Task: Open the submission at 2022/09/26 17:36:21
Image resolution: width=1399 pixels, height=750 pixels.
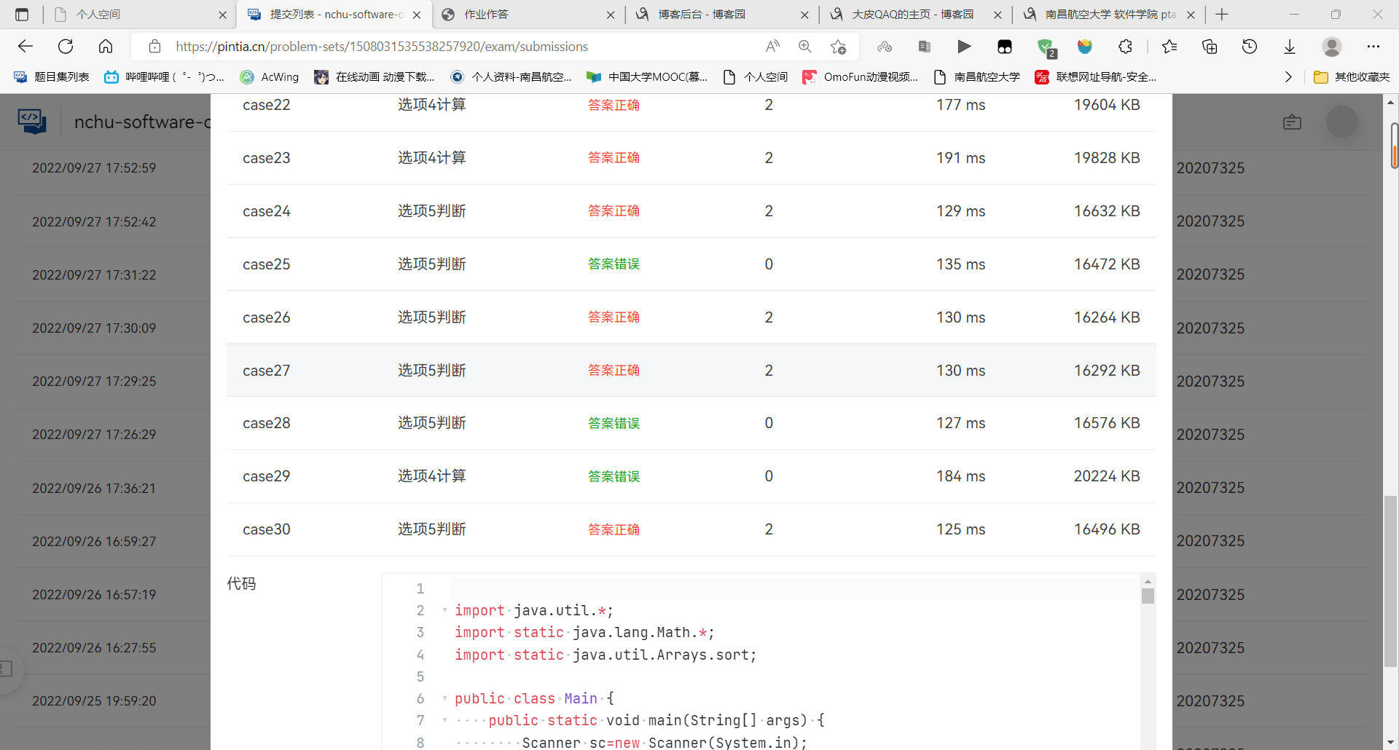Action: pyautogui.click(x=94, y=488)
